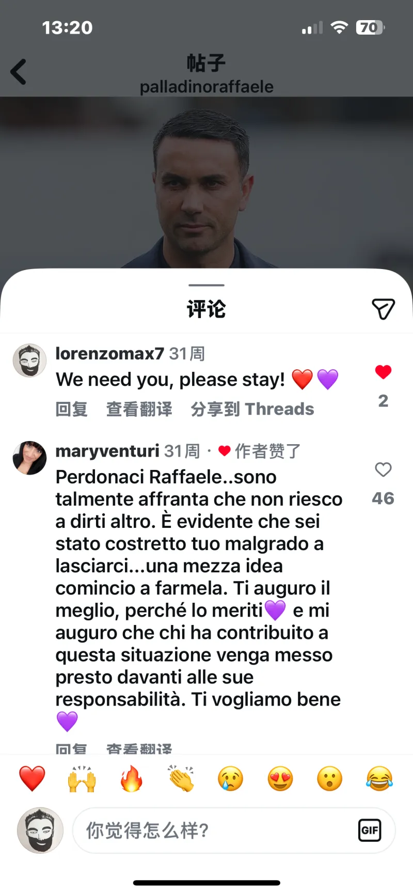
Task: View translation (查看翻译) of lorenzomax7's comment
Action: click(139, 409)
